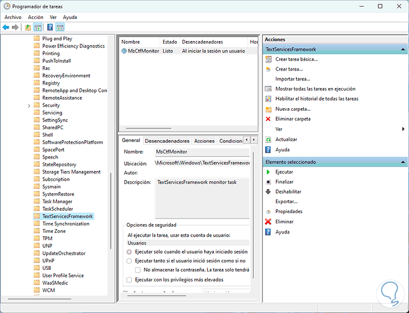
Task: Toggle the show/hide action pane toolbar icon
Action: click(60, 27)
